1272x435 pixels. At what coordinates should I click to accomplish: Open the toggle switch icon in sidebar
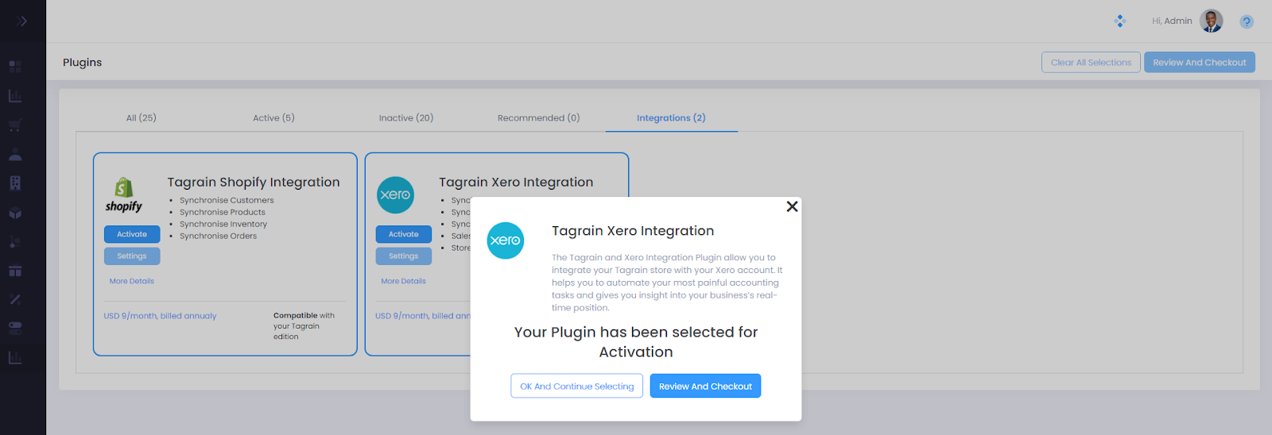pyautogui.click(x=15, y=328)
